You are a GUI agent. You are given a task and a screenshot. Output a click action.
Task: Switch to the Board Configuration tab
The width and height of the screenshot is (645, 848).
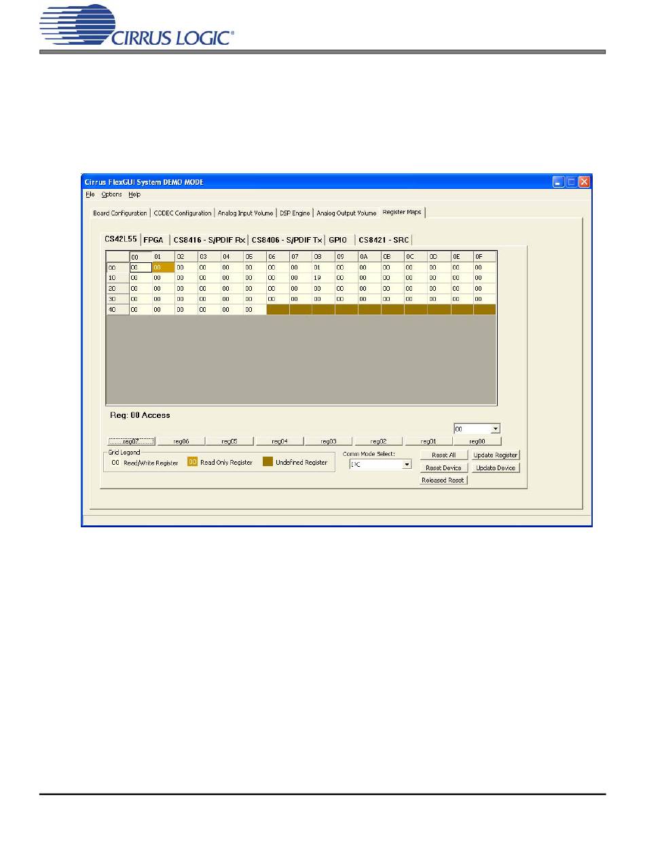tap(119, 213)
